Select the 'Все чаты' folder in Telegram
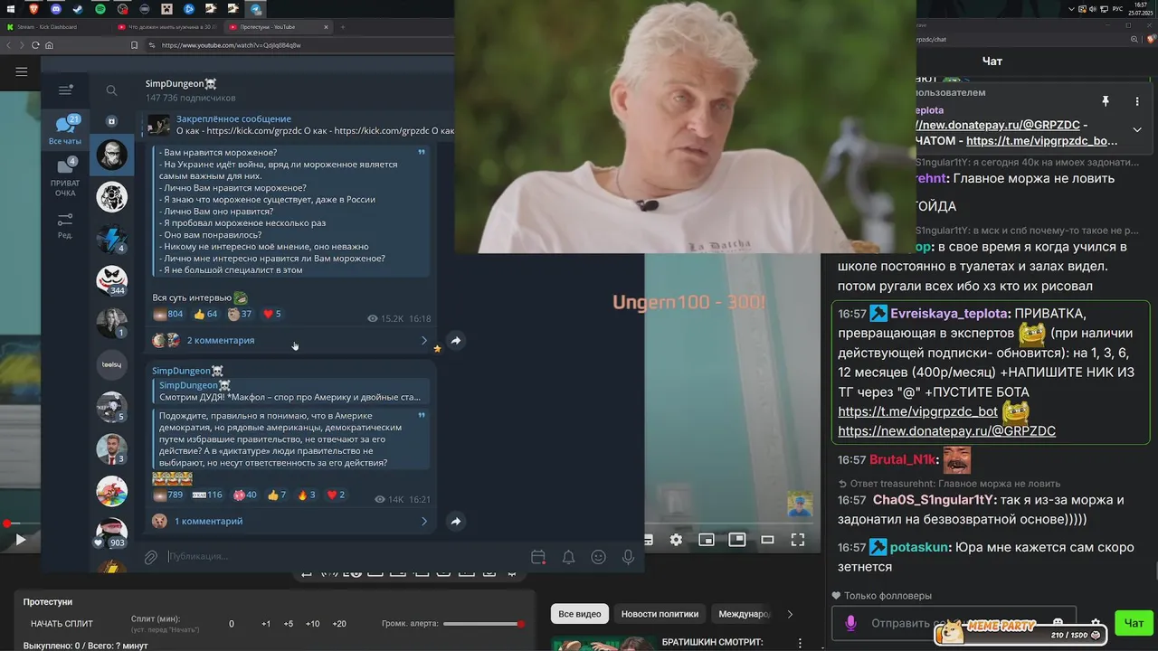The width and height of the screenshot is (1158, 651). (65, 131)
